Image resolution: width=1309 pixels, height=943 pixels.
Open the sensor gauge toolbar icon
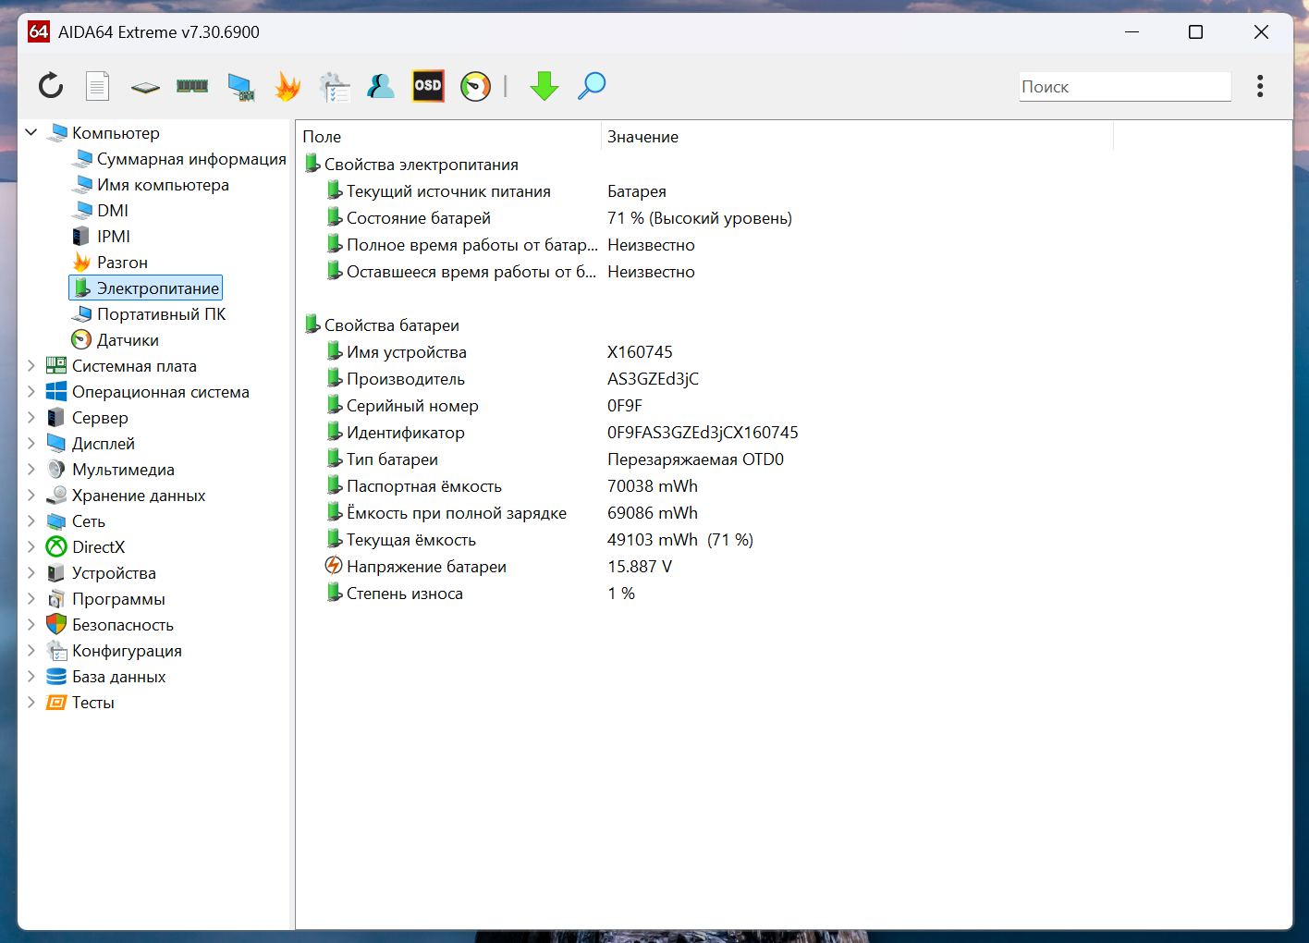(x=475, y=86)
